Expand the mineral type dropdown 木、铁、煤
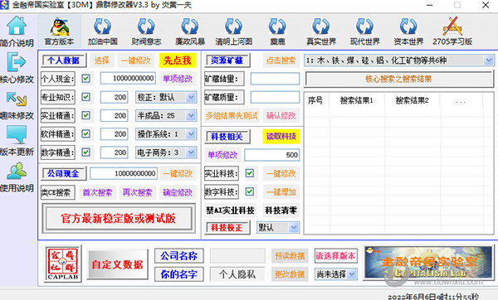This screenshot has width=498, height=300. 399,60
